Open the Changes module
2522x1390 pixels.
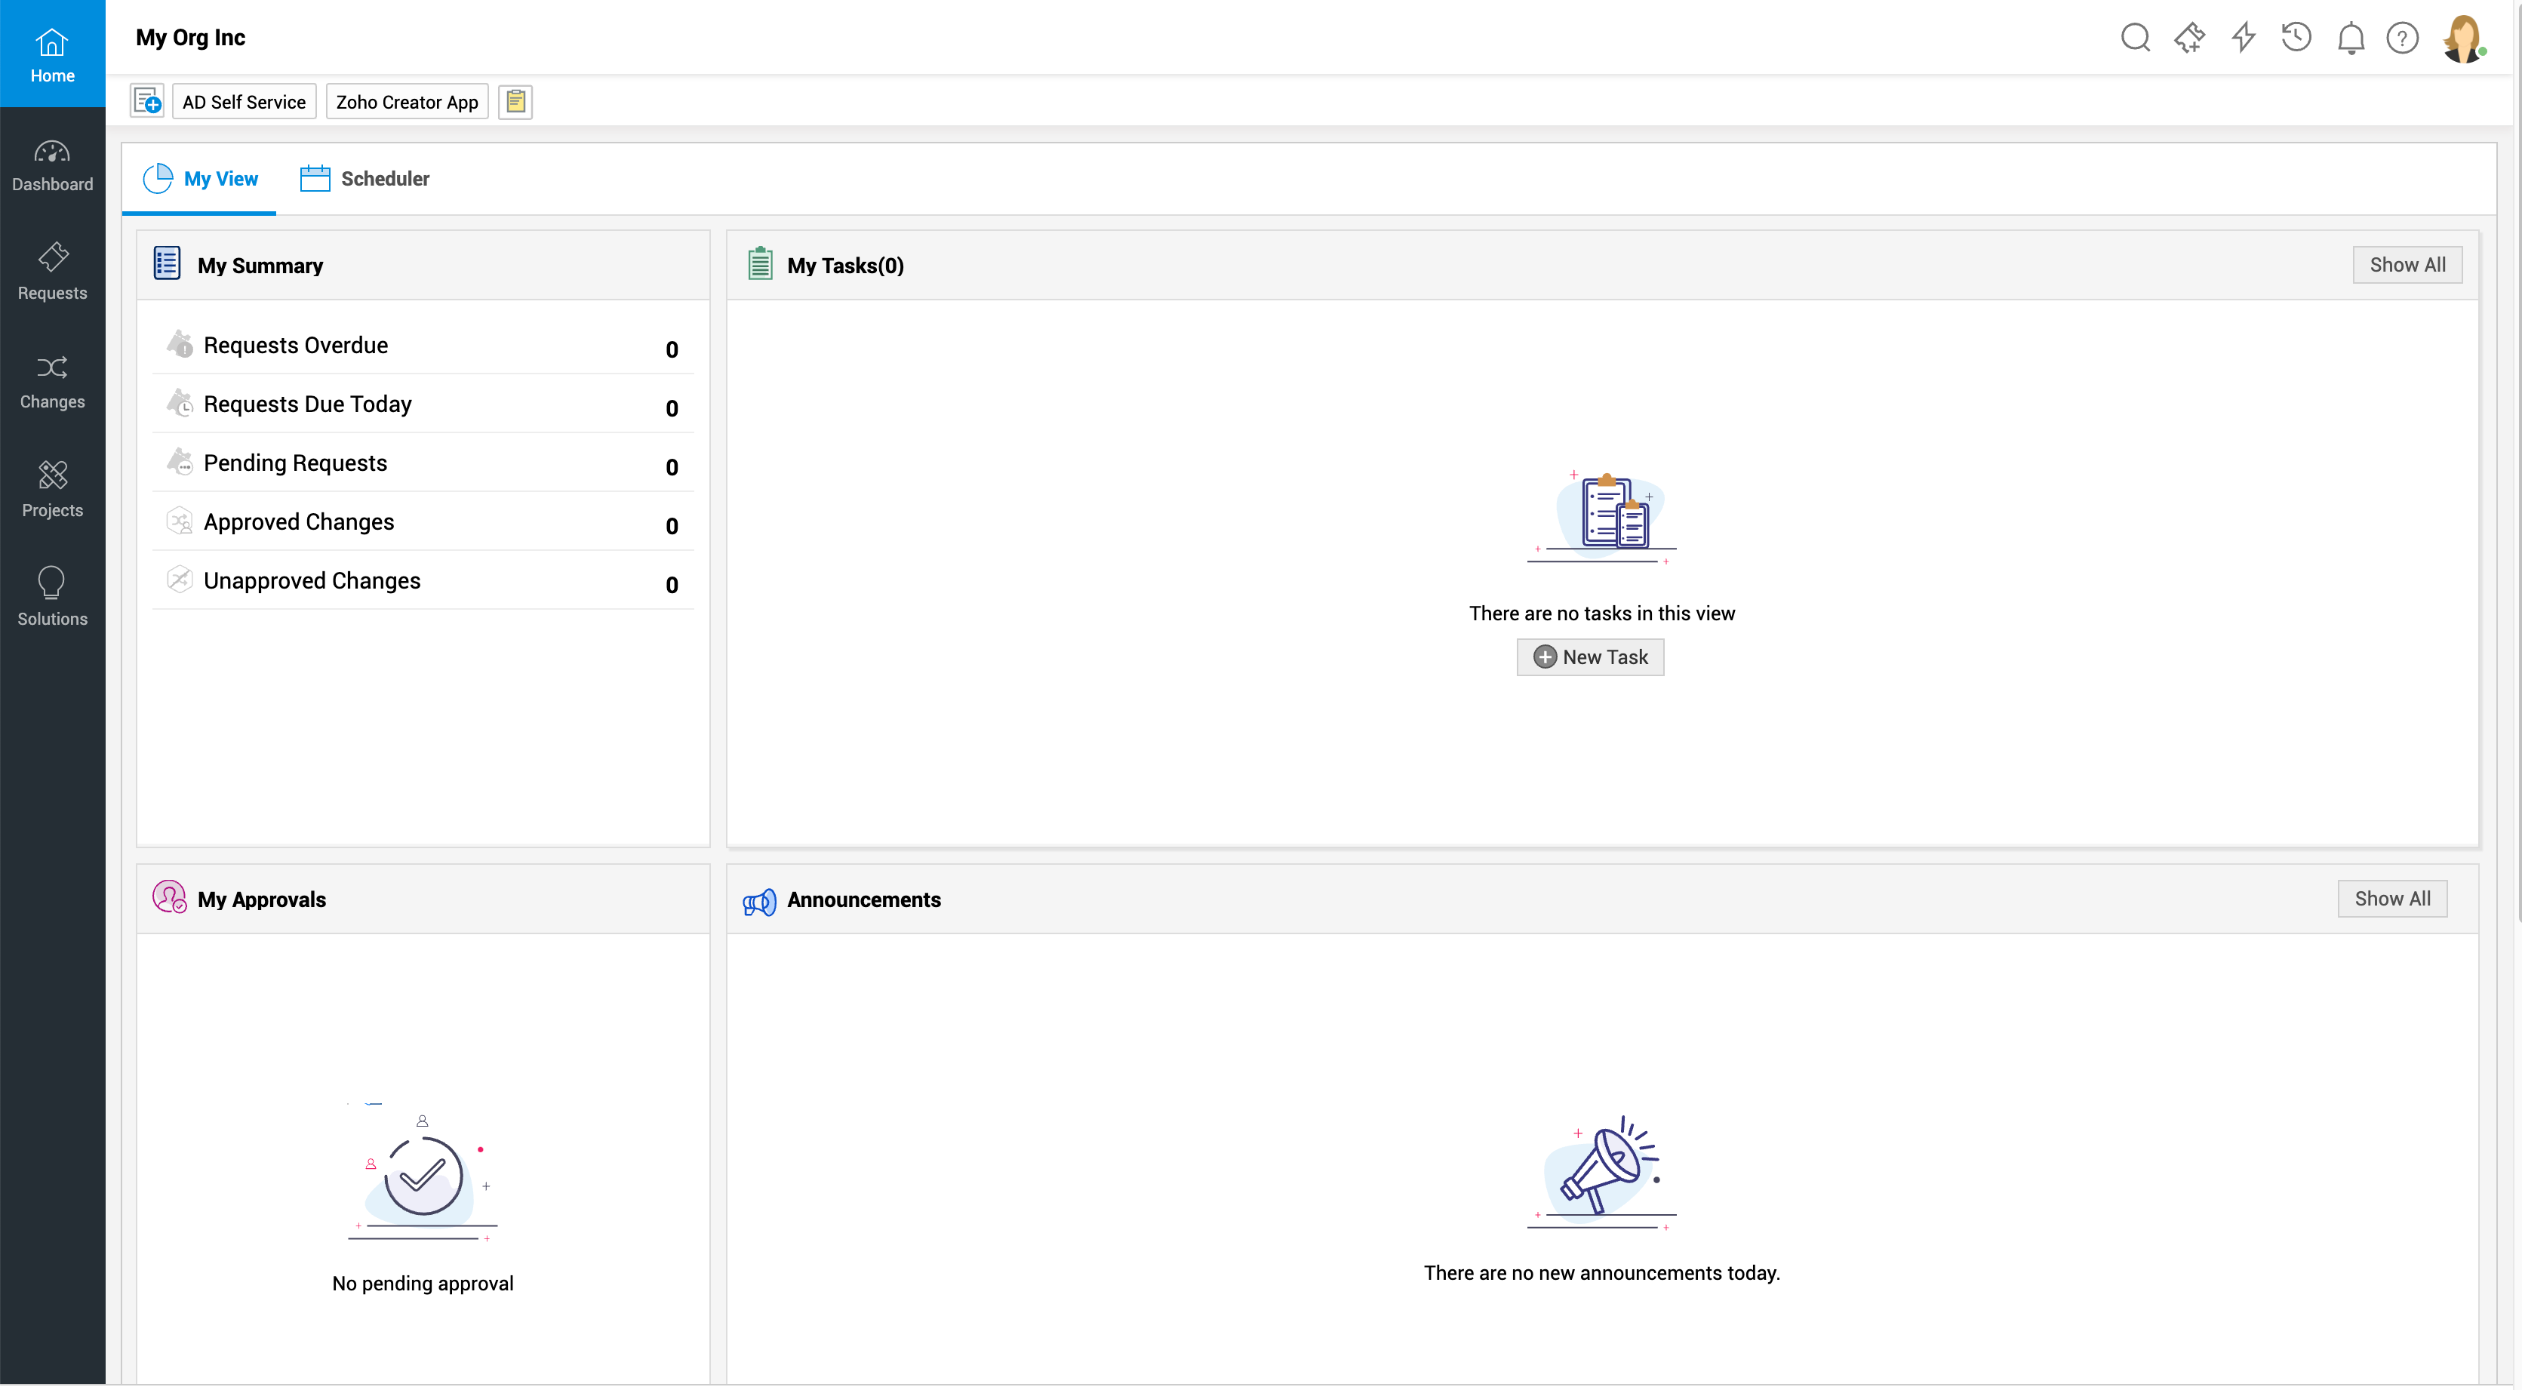click(x=53, y=381)
